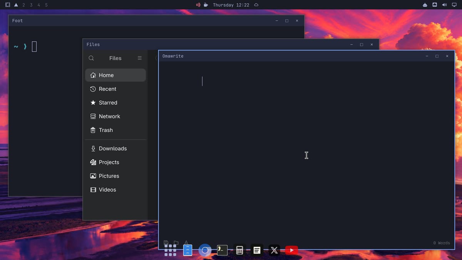This screenshot has width=462, height=260.
Task: Click the search icon in Files sidebar
Action: coord(91,58)
